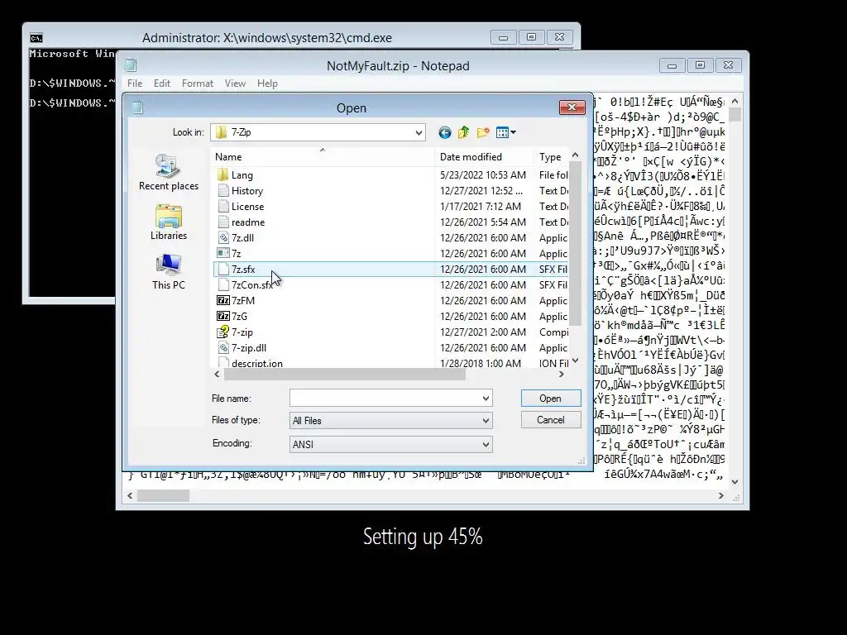Click the Notepad vertical scroll up arrow
This screenshot has width=847, height=635.
pyautogui.click(x=735, y=101)
